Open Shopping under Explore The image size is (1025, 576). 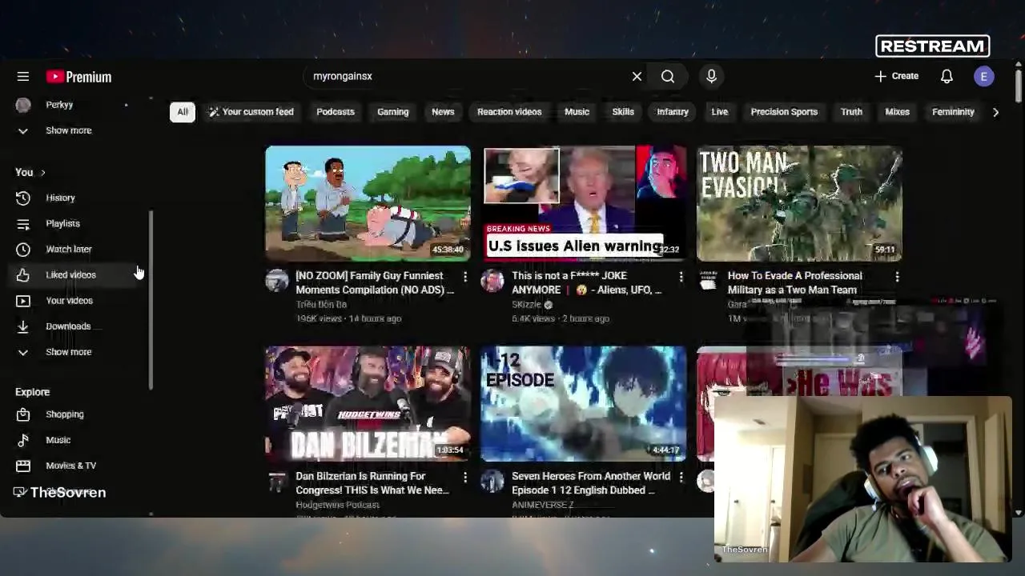coord(77,414)
